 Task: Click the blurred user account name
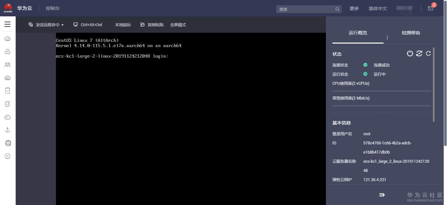[x=404, y=8]
